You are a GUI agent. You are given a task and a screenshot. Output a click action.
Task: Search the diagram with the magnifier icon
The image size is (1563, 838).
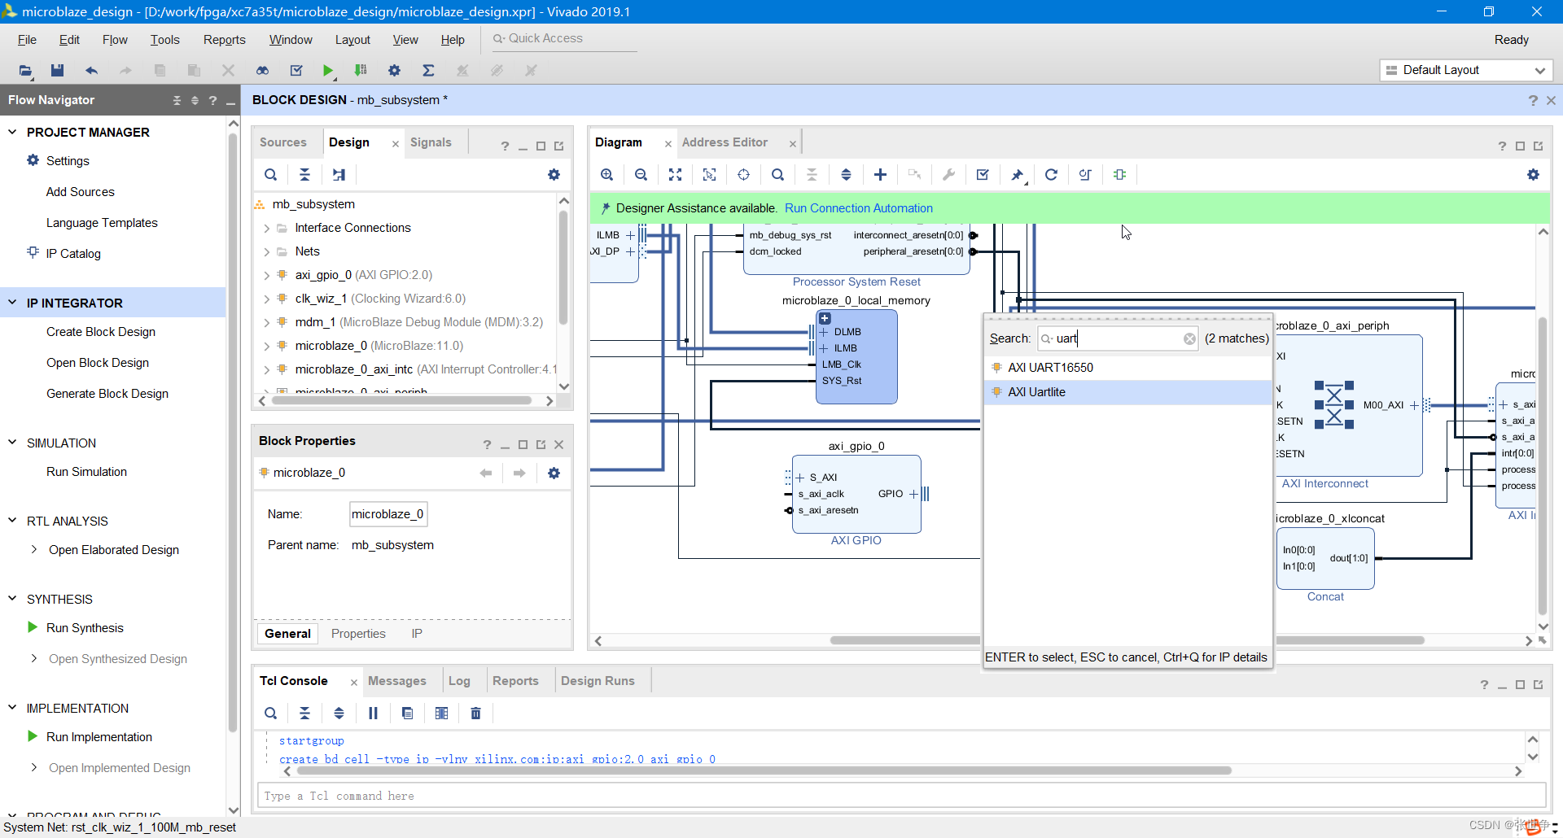pos(777,174)
